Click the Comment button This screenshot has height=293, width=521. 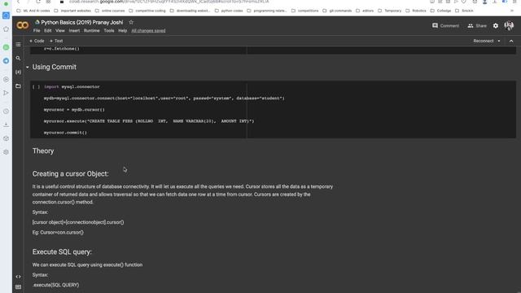point(445,25)
